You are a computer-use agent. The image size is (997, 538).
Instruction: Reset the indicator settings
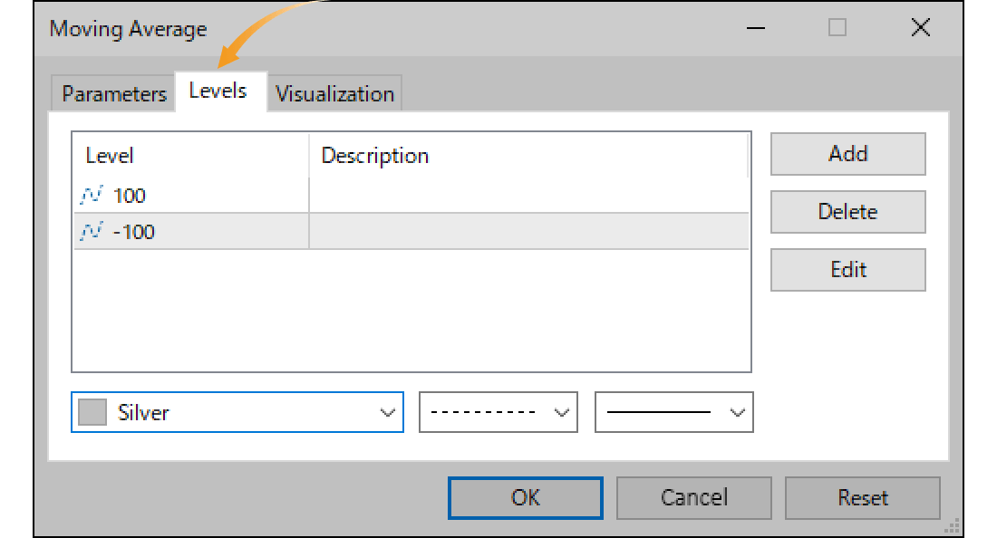[862, 498]
